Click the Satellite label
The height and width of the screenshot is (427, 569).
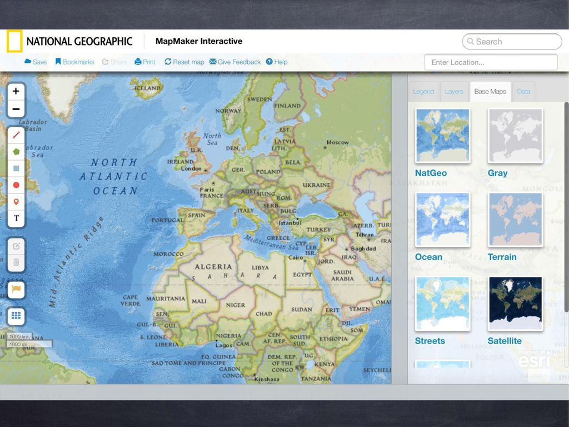(505, 341)
